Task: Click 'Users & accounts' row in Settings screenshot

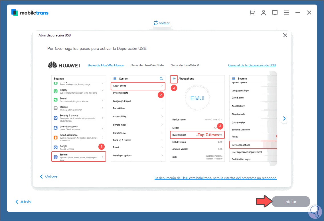Action: click(x=78, y=128)
